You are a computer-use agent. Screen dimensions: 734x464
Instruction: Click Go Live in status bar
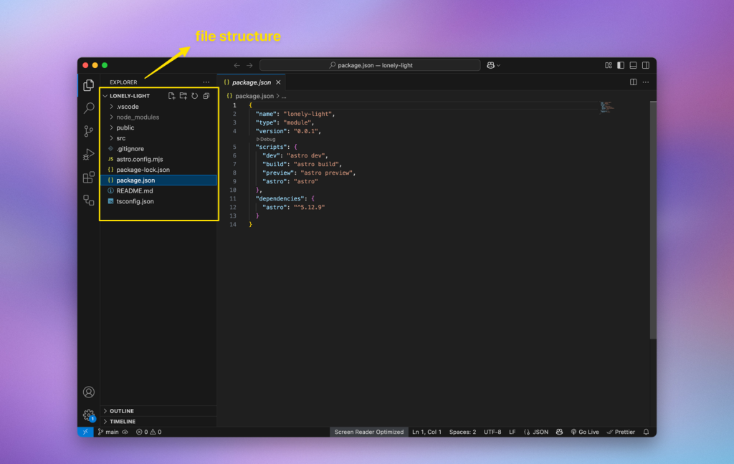[585, 432]
